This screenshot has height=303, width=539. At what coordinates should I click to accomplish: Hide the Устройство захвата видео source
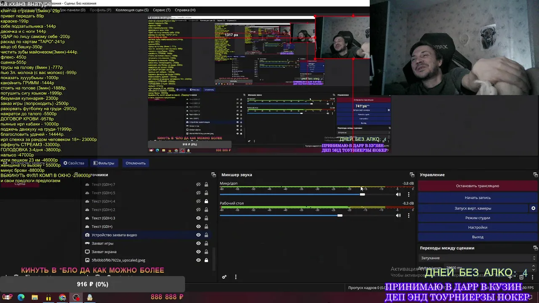(198, 235)
